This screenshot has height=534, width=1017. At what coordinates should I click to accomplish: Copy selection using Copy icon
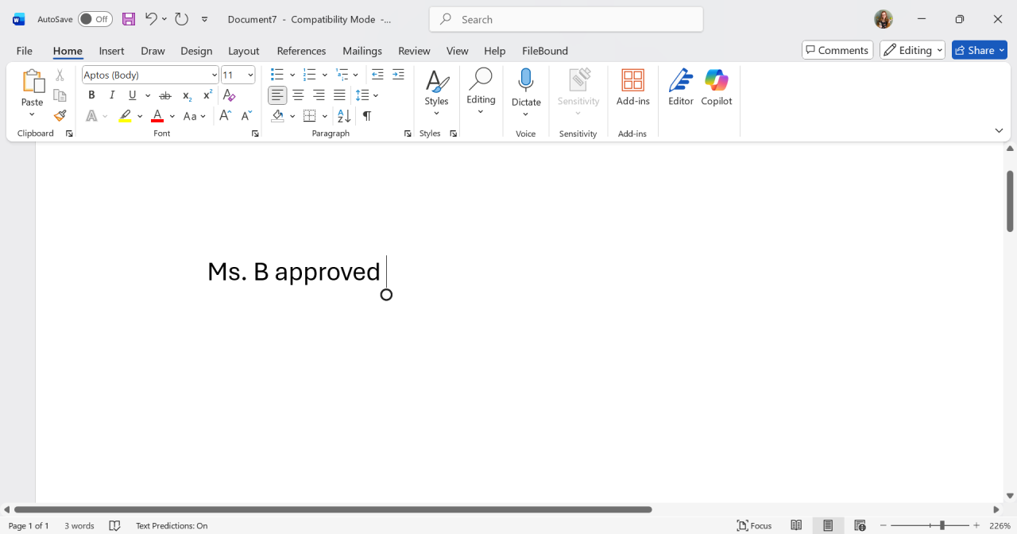click(60, 95)
